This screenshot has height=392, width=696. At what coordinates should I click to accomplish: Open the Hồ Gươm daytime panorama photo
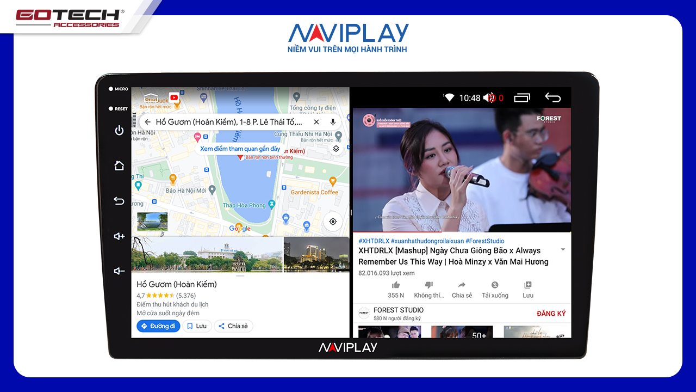pyautogui.click(x=207, y=254)
